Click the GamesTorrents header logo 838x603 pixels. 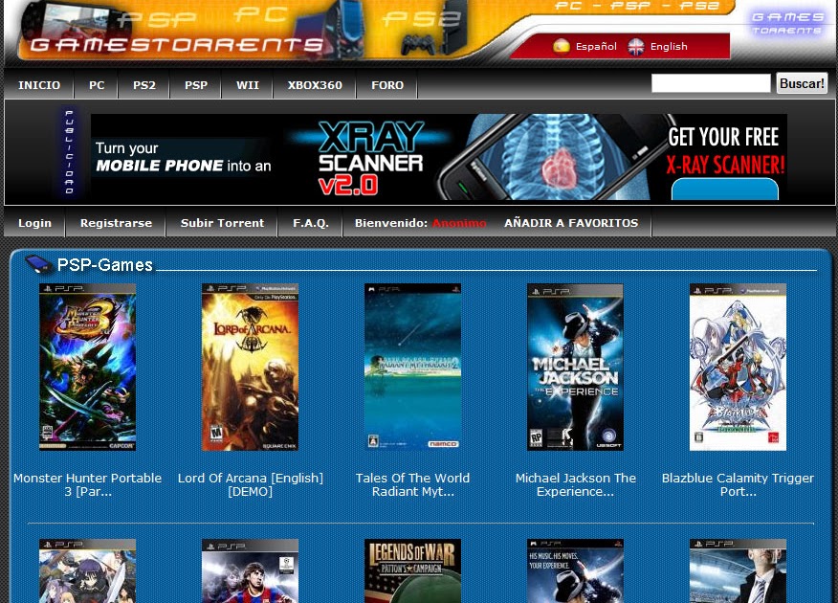pyautogui.click(x=176, y=45)
